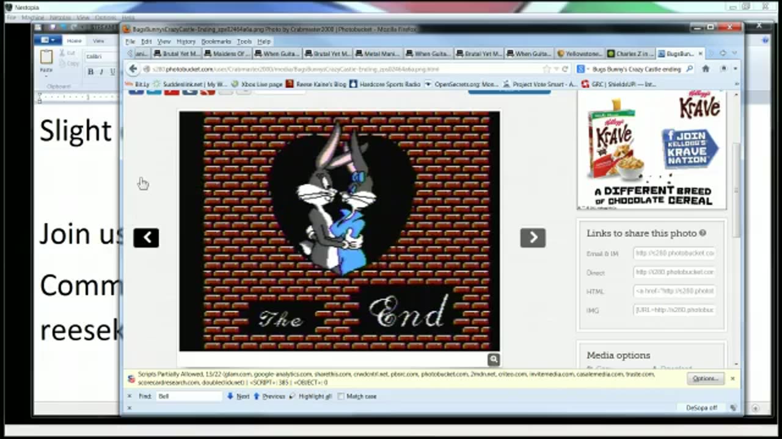
Task: Click the NoScript icon in the notification bar
Action: coord(131,379)
